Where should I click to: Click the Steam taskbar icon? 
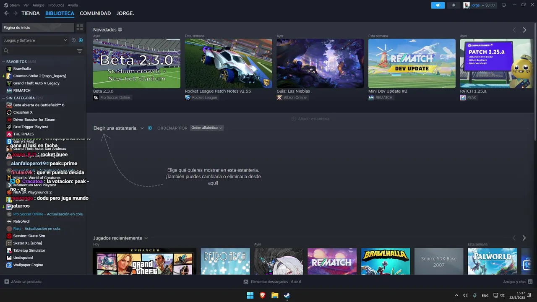[x=287, y=295]
